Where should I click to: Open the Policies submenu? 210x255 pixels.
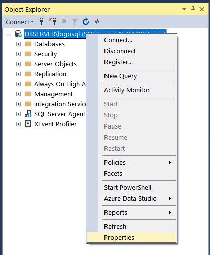coord(132,163)
